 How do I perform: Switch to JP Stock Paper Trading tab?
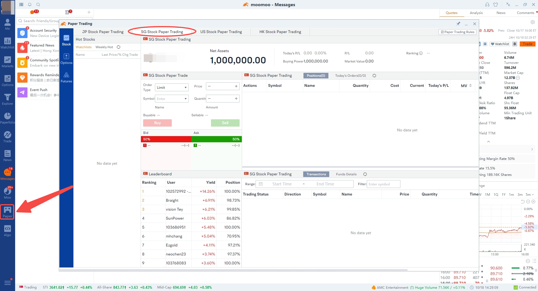pyautogui.click(x=103, y=32)
